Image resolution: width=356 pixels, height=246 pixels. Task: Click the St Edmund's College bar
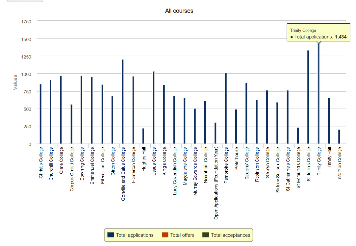tap(298, 136)
